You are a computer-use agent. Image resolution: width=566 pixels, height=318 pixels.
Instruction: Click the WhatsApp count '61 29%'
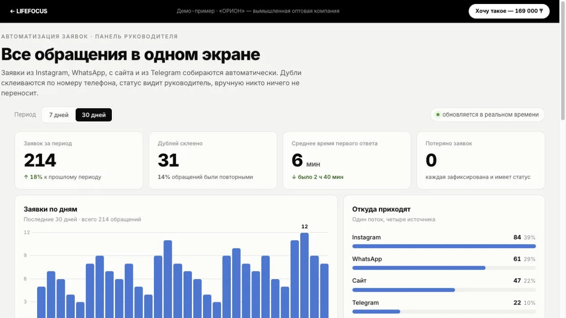524,259
